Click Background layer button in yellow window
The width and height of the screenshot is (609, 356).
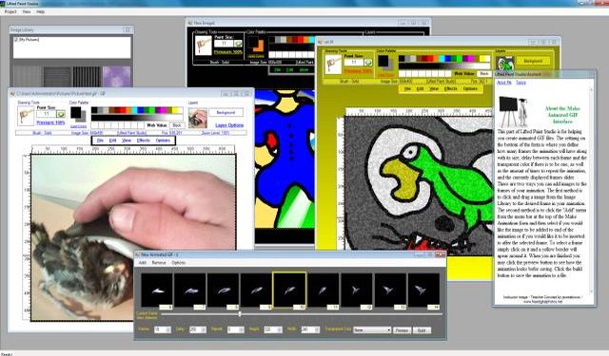(533, 61)
